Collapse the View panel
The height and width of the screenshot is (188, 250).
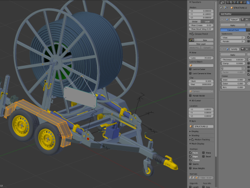190,53
